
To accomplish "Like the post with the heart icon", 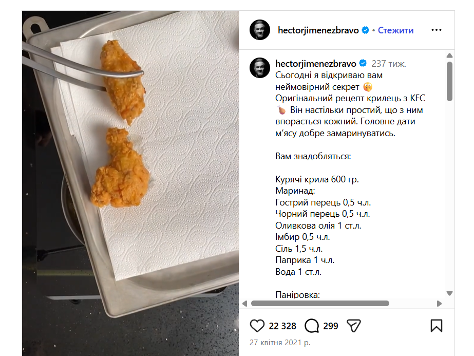I will (x=257, y=326).
